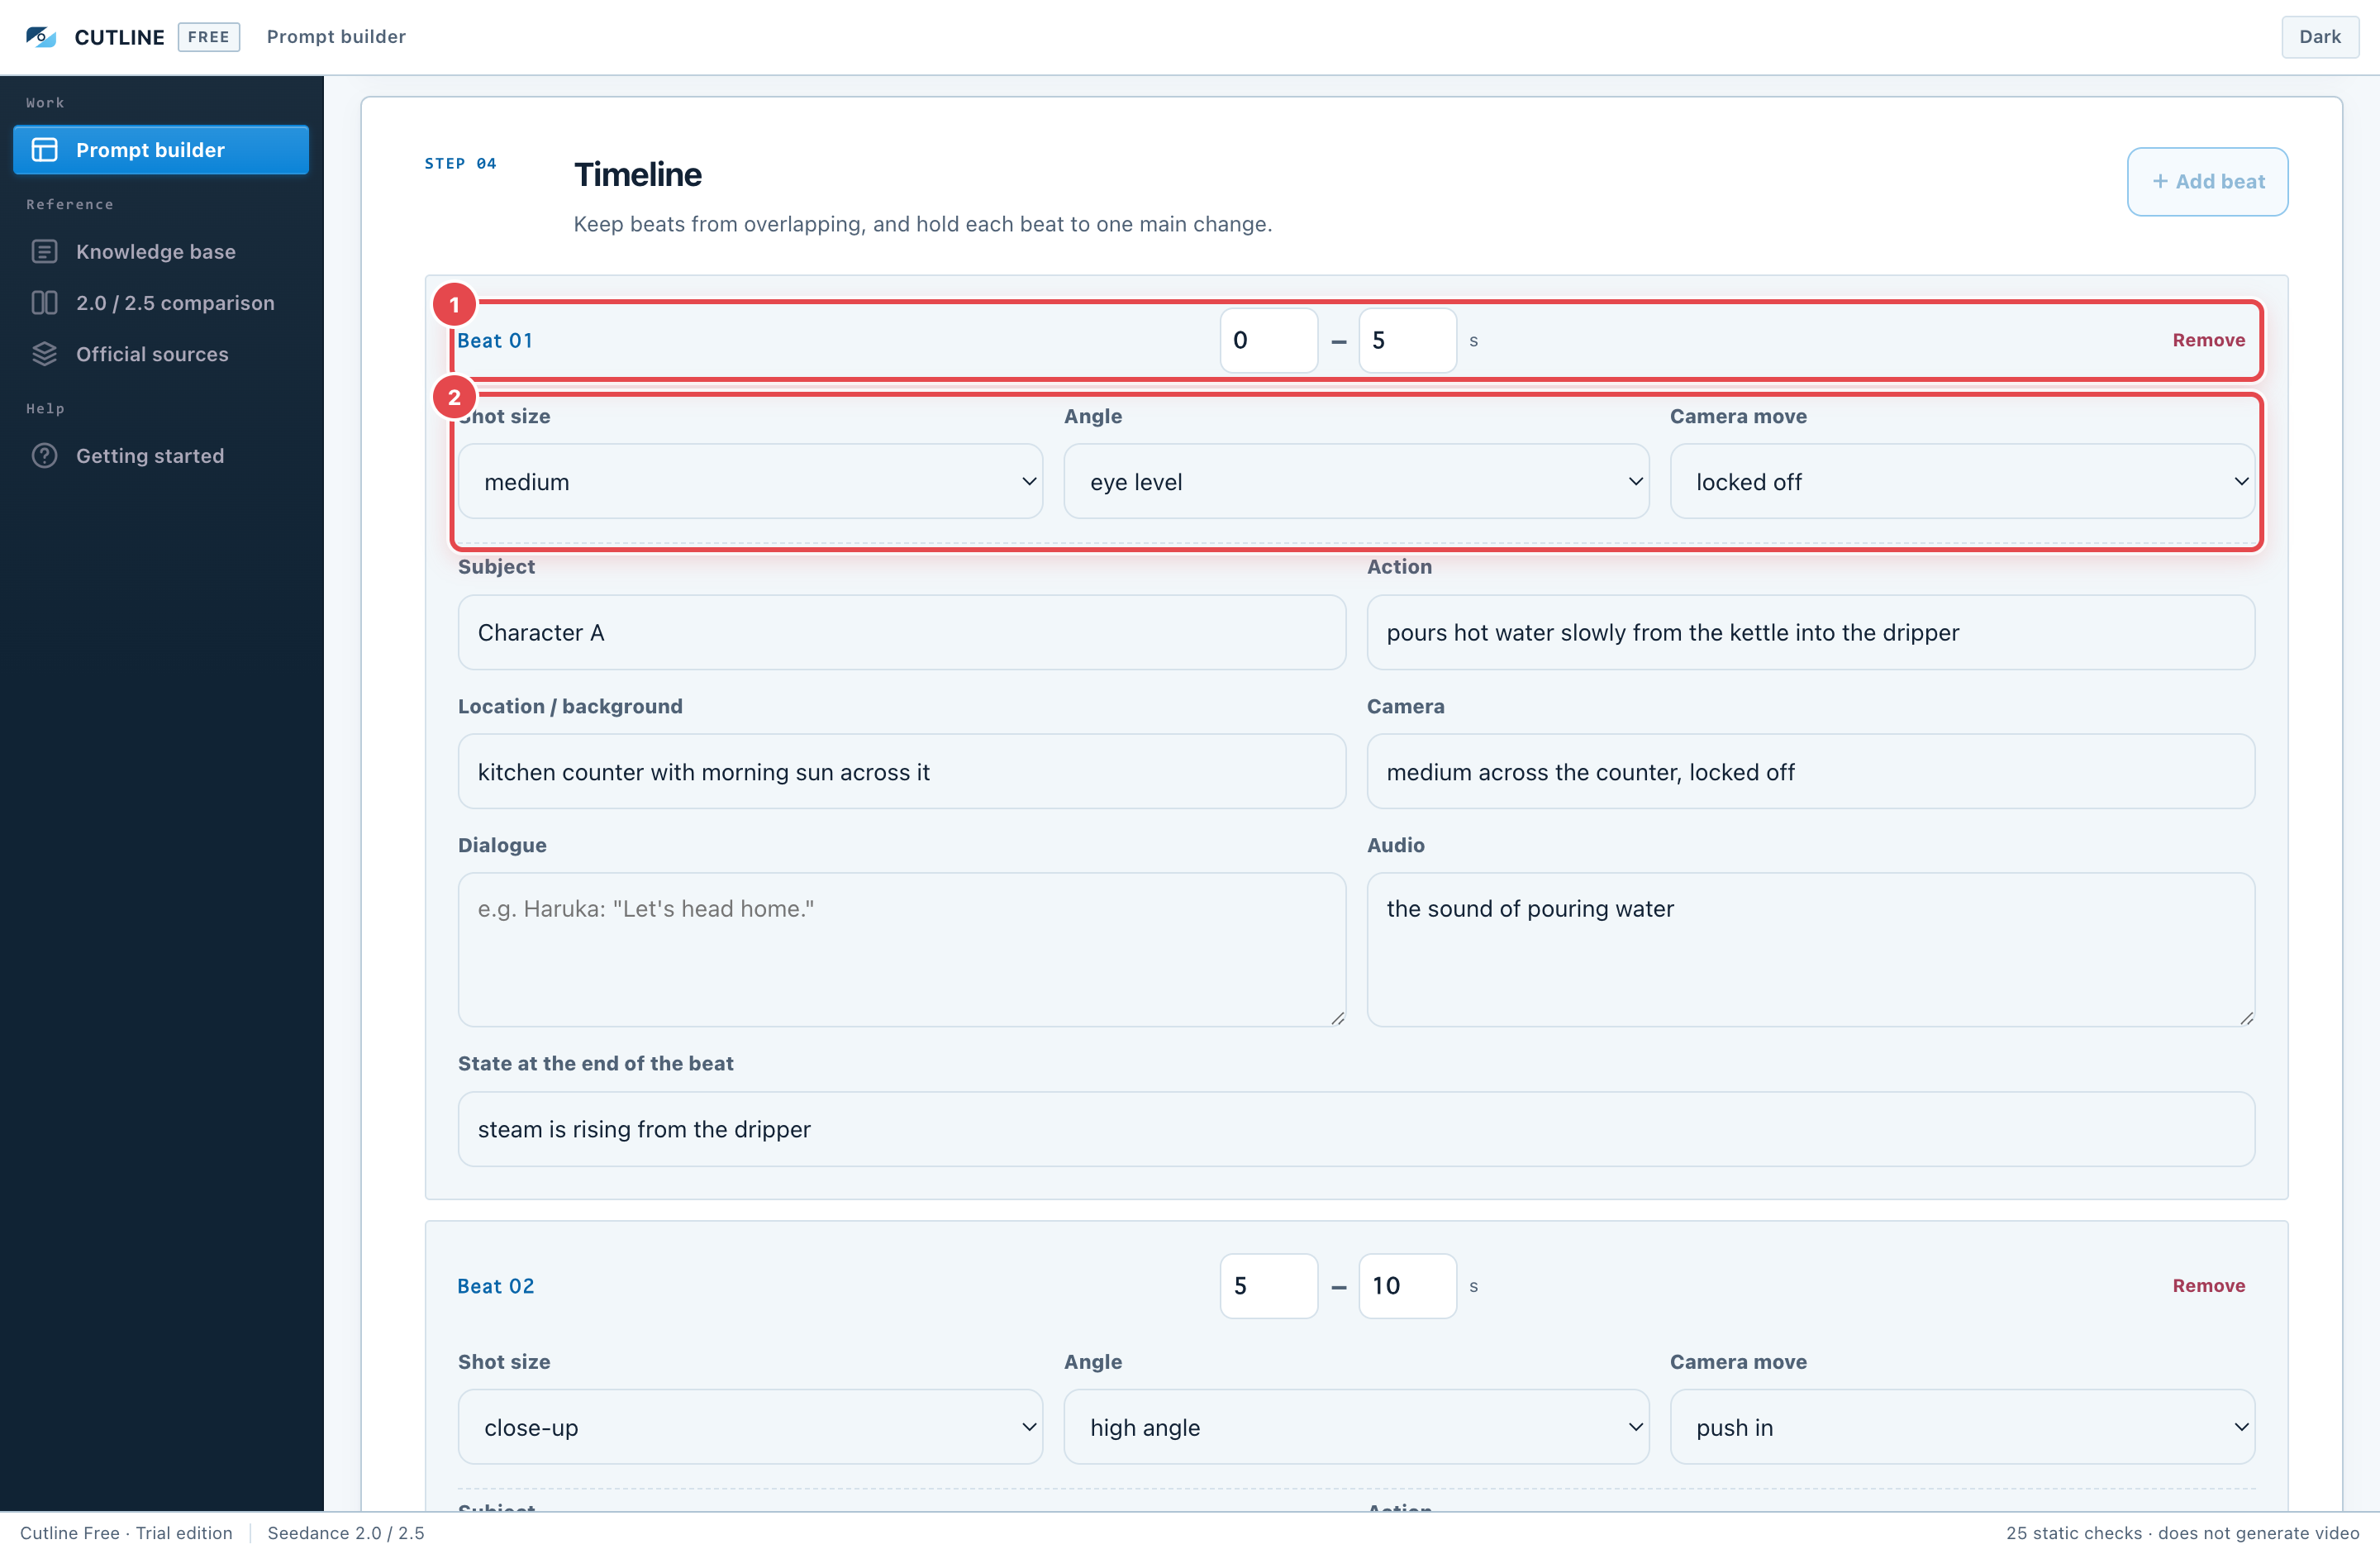Click the empty Dialogue textarea
The height and width of the screenshot is (1554, 2380).
pos(901,950)
